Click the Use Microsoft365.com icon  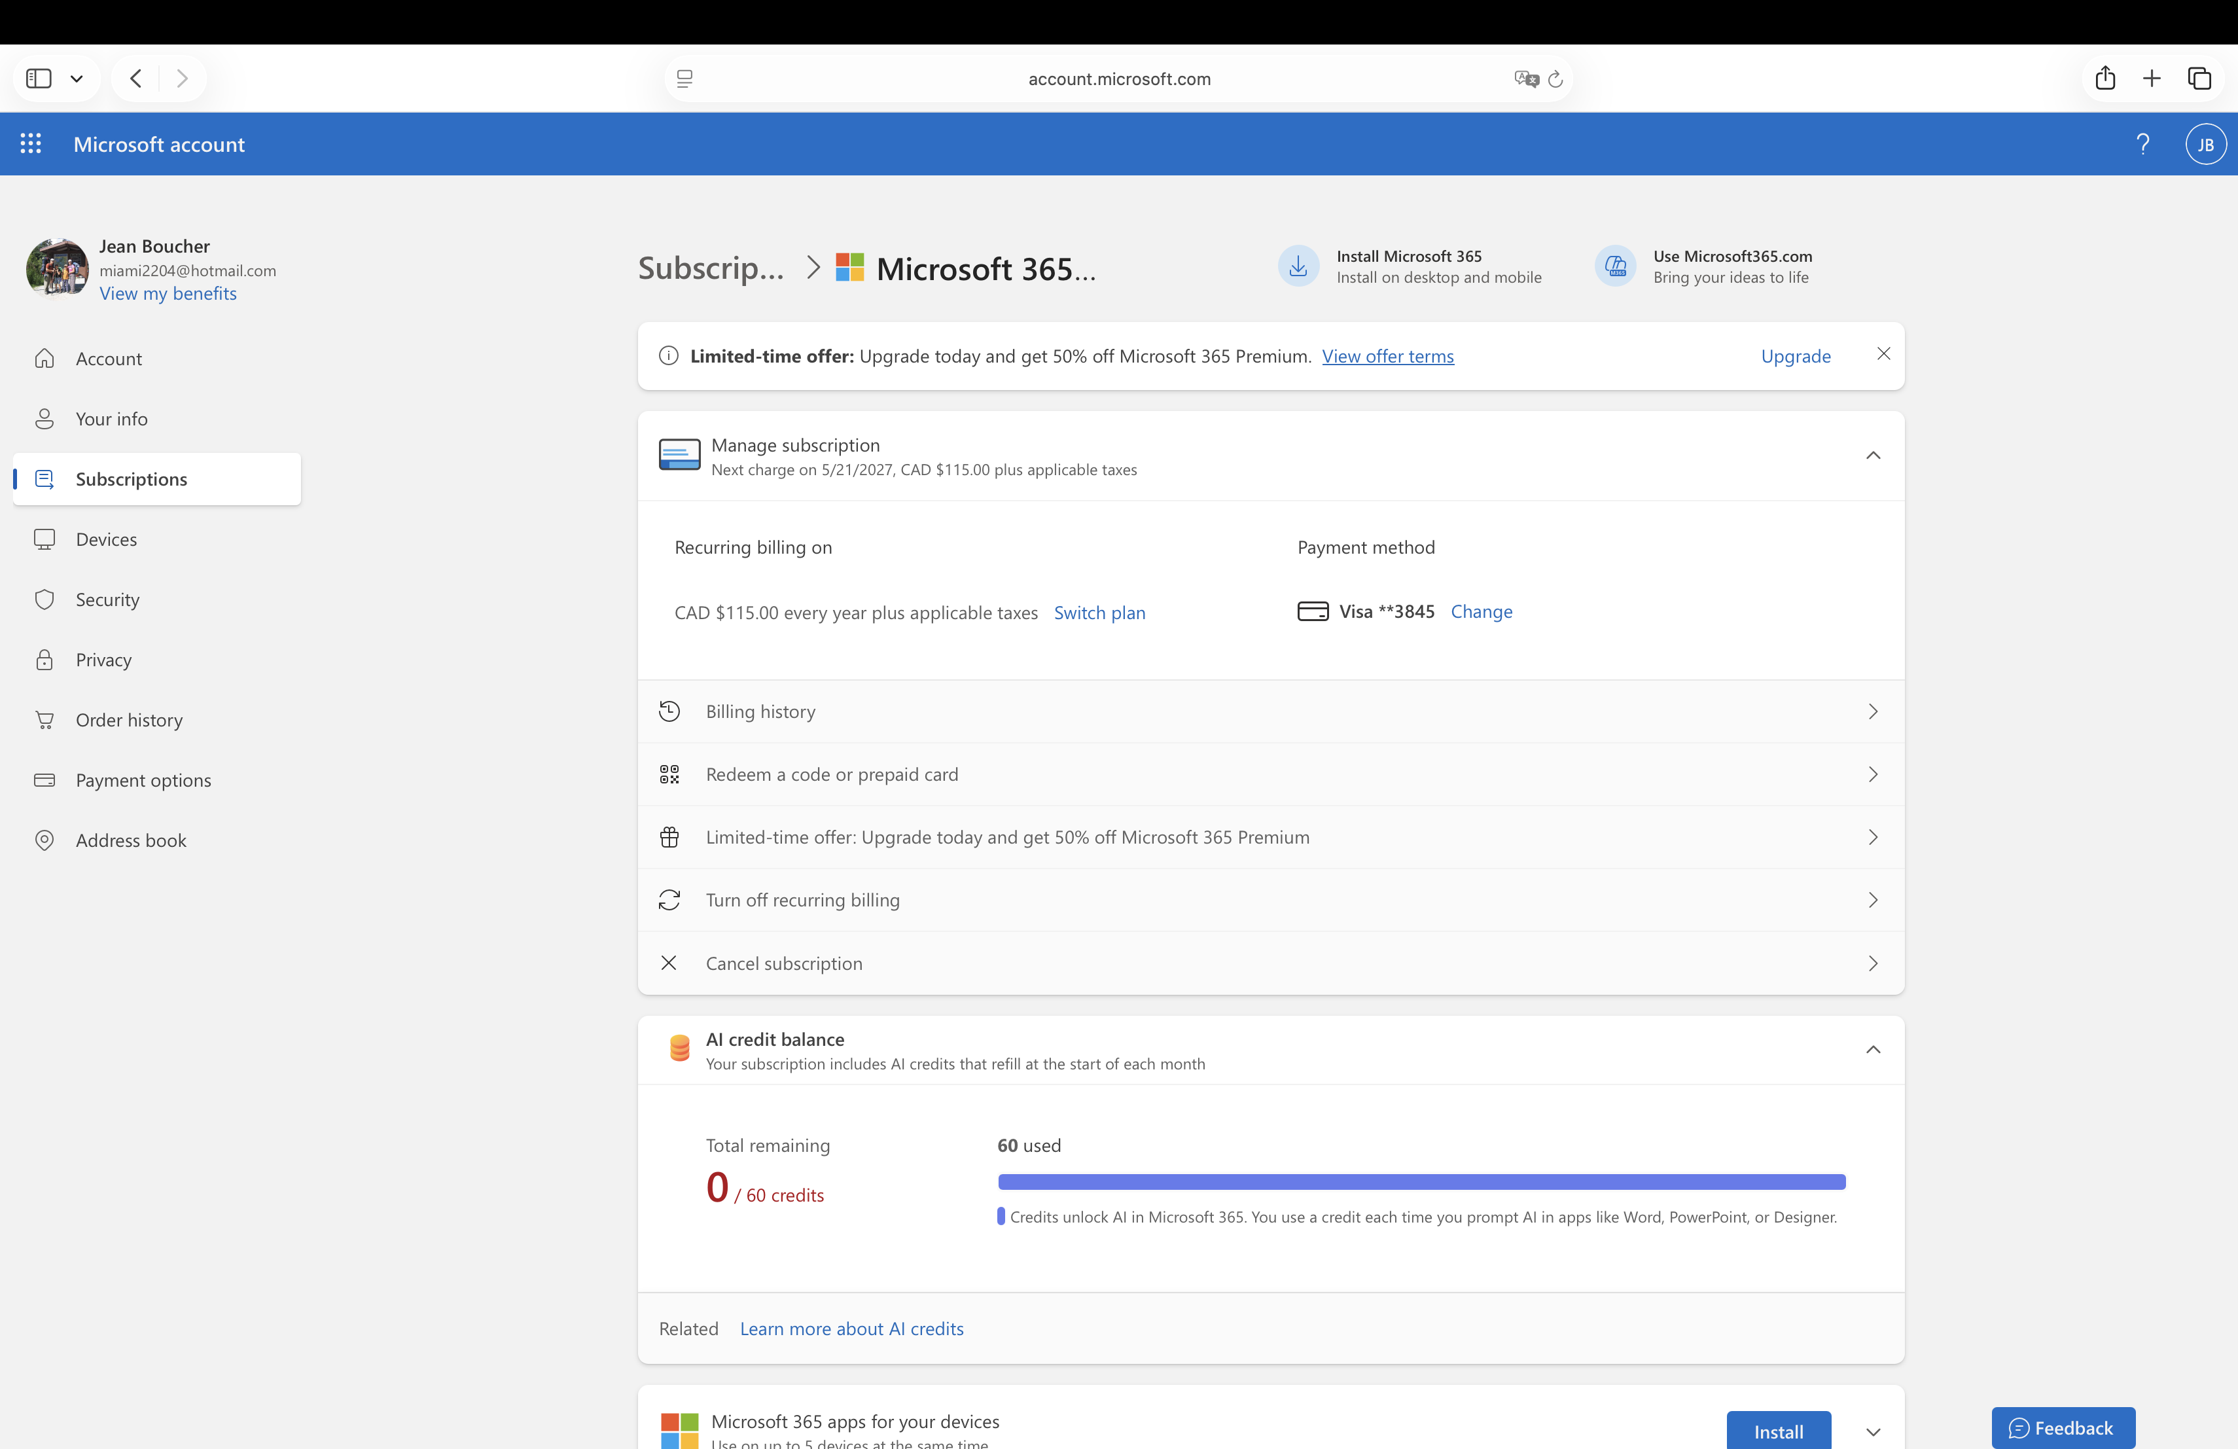[x=1616, y=266]
